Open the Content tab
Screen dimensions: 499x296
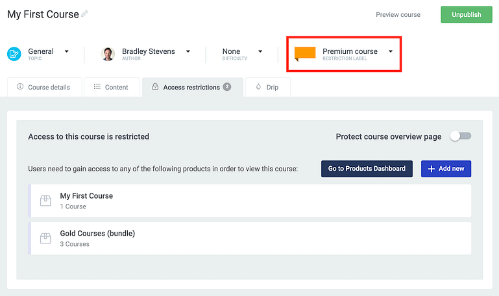point(112,87)
